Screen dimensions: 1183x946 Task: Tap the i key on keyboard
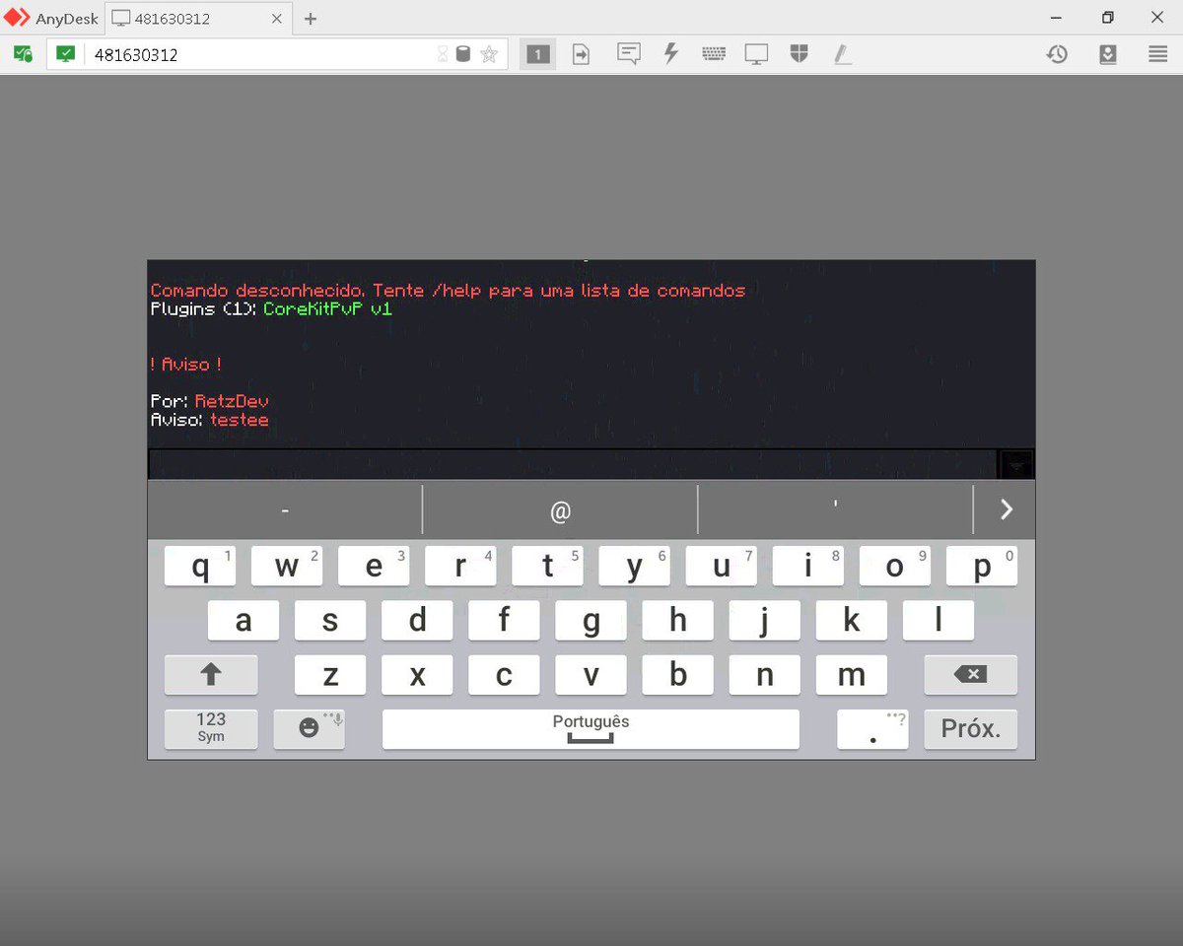click(x=808, y=567)
